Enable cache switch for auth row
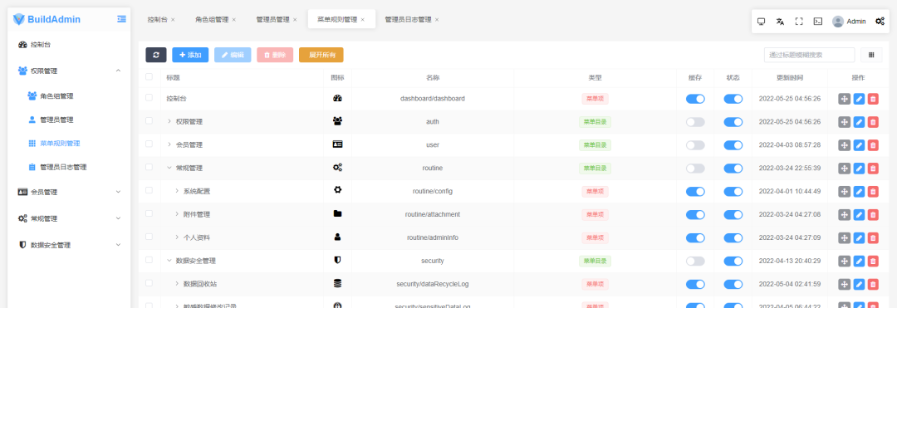 pos(696,122)
